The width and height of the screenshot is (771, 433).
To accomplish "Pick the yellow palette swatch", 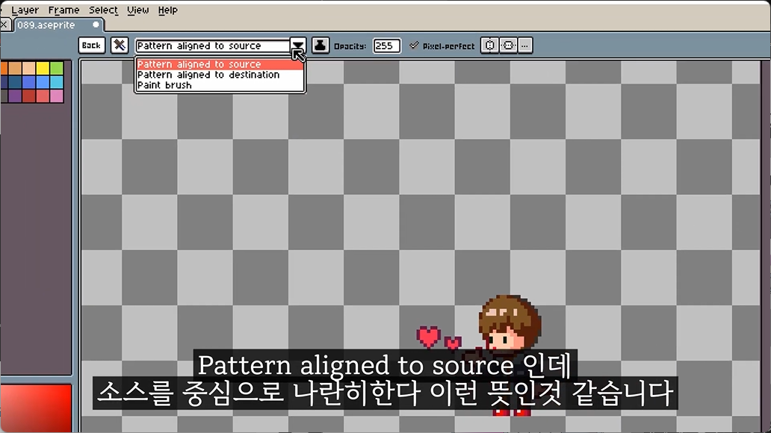I will pos(43,68).
